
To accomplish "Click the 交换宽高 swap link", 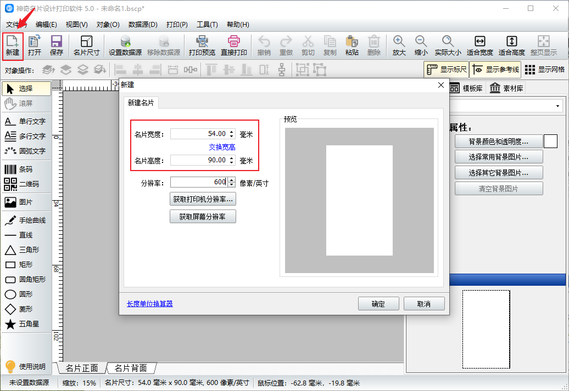I will 222,147.
